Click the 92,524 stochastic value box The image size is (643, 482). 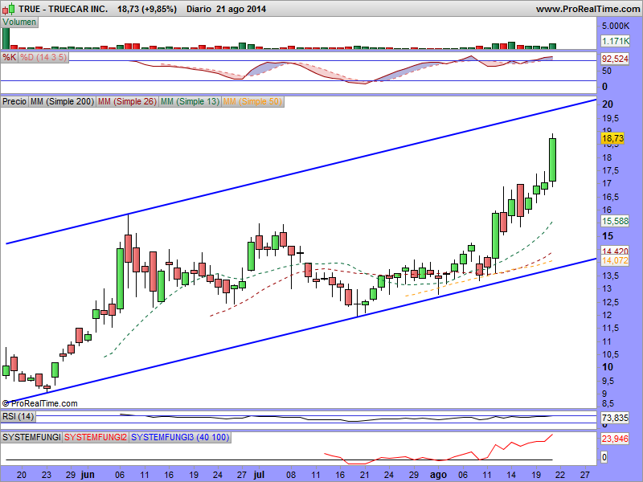click(615, 59)
